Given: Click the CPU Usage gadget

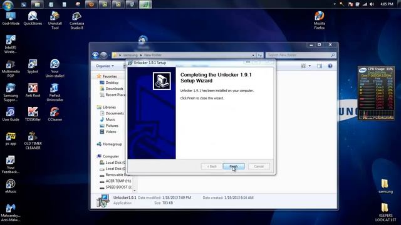Looking at the screenshot, I should click(376, 93).
